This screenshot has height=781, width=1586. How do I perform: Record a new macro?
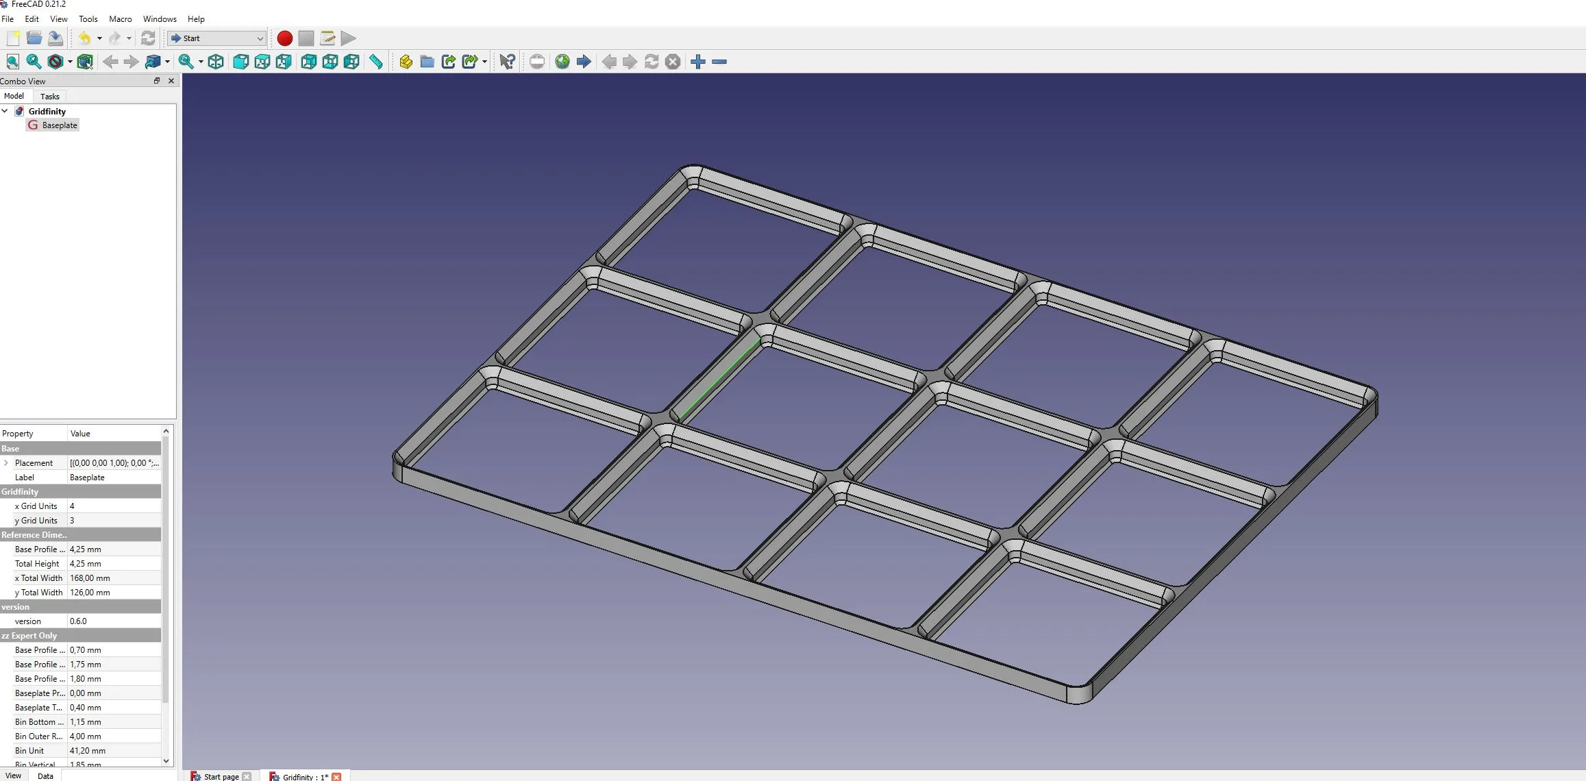tap(284, 38)
